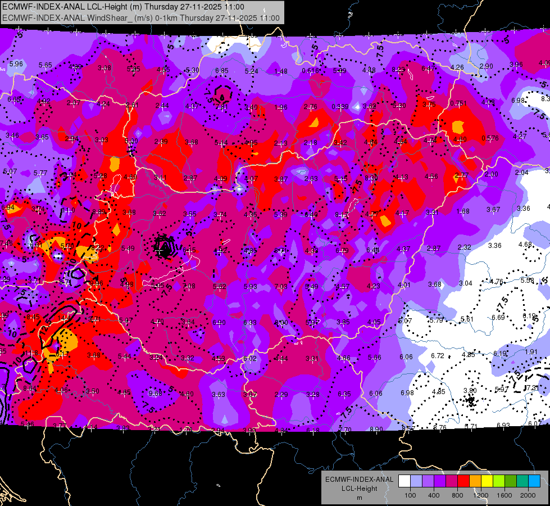Select the light lavender legend swatch

(416, 481)
